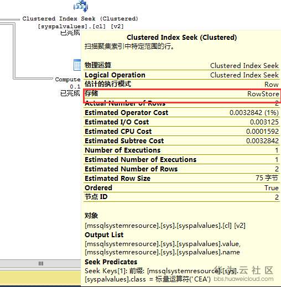Click the 'Estimated Operator Cost' row

click(181, 112)
